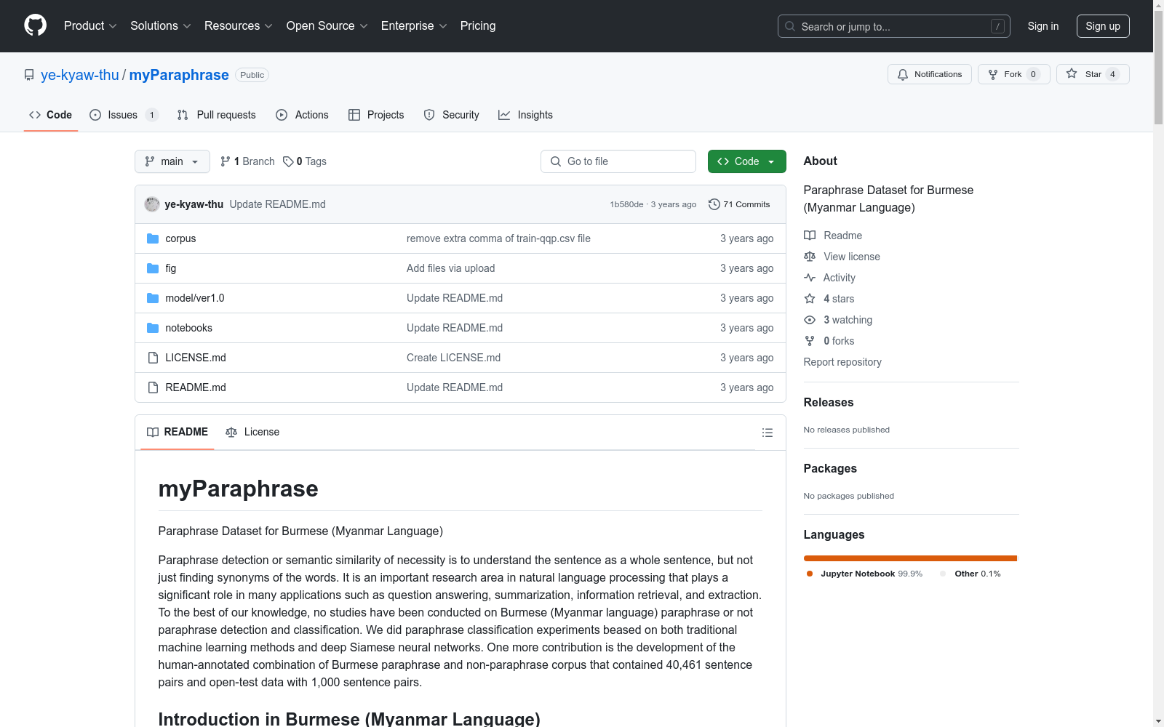The image size is (1164, 727).
Task: Click the pulse icon beside Activity
Action: click(x=810, y=278)
